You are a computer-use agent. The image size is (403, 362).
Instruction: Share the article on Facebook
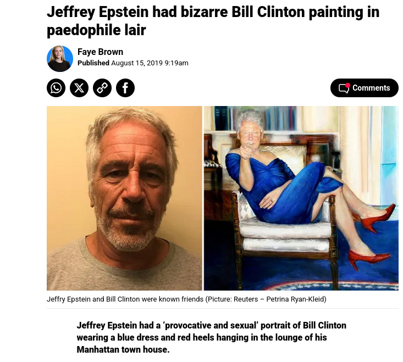125,88
